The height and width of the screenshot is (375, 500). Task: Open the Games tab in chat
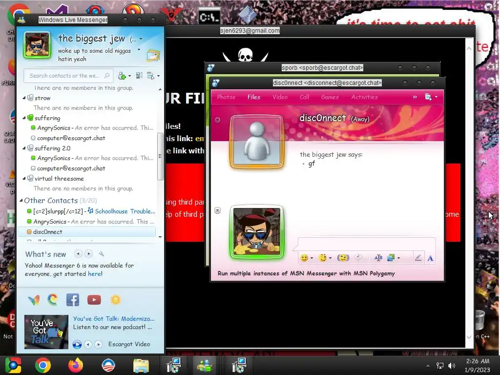[x=330, y=97]
